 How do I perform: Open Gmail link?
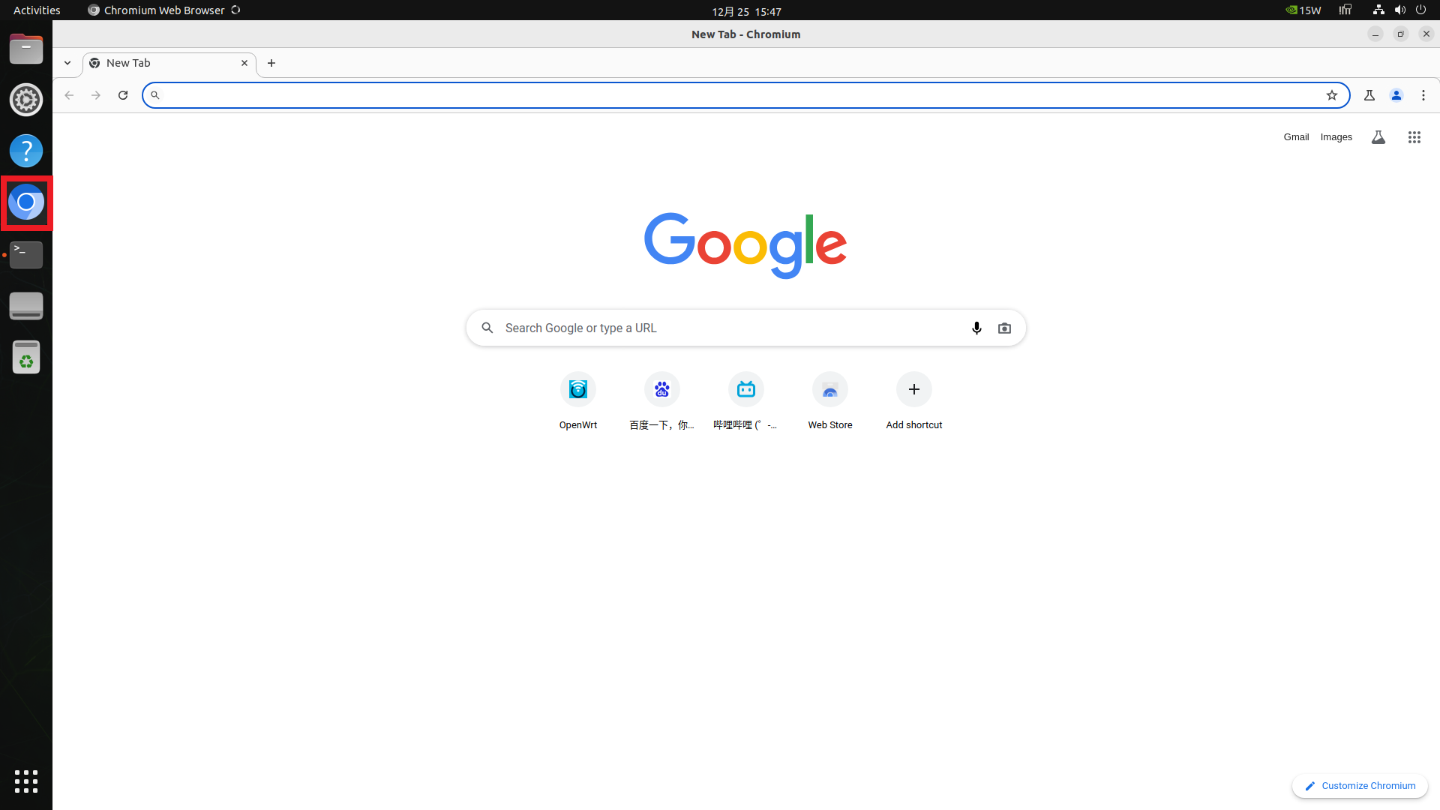(x=1296, y=137)
